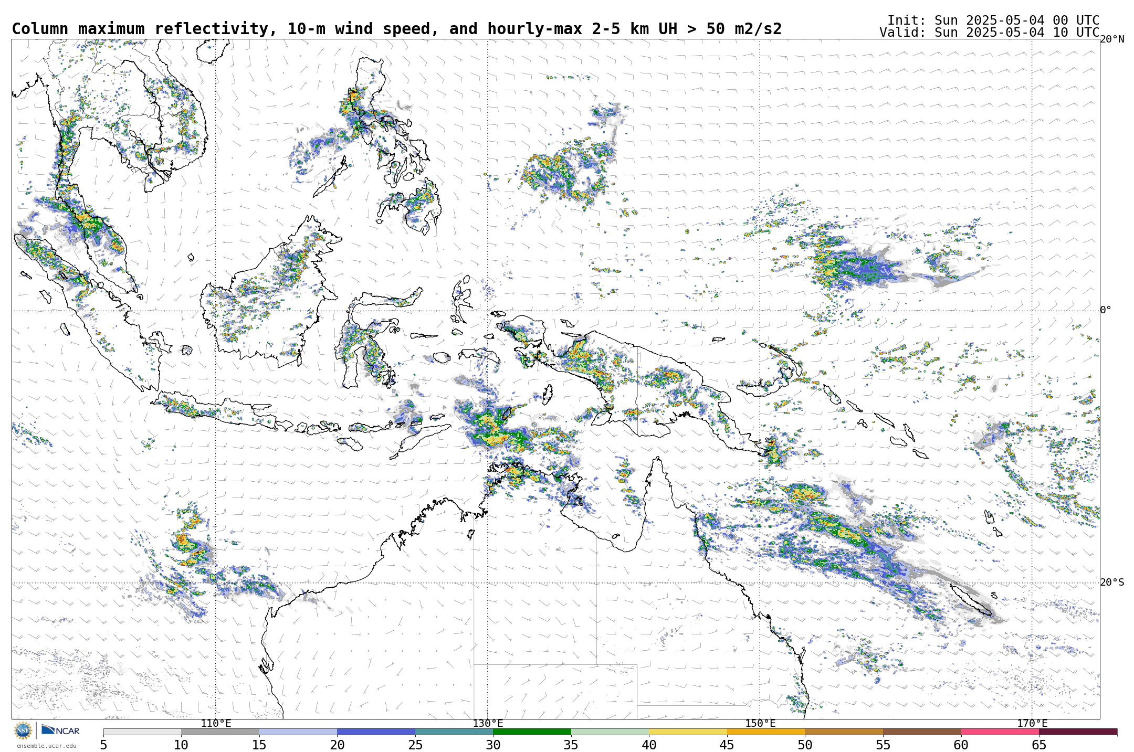
Task: Click the colorbar tick label 60
Action: pyautogui.click(x=961, y=745)
